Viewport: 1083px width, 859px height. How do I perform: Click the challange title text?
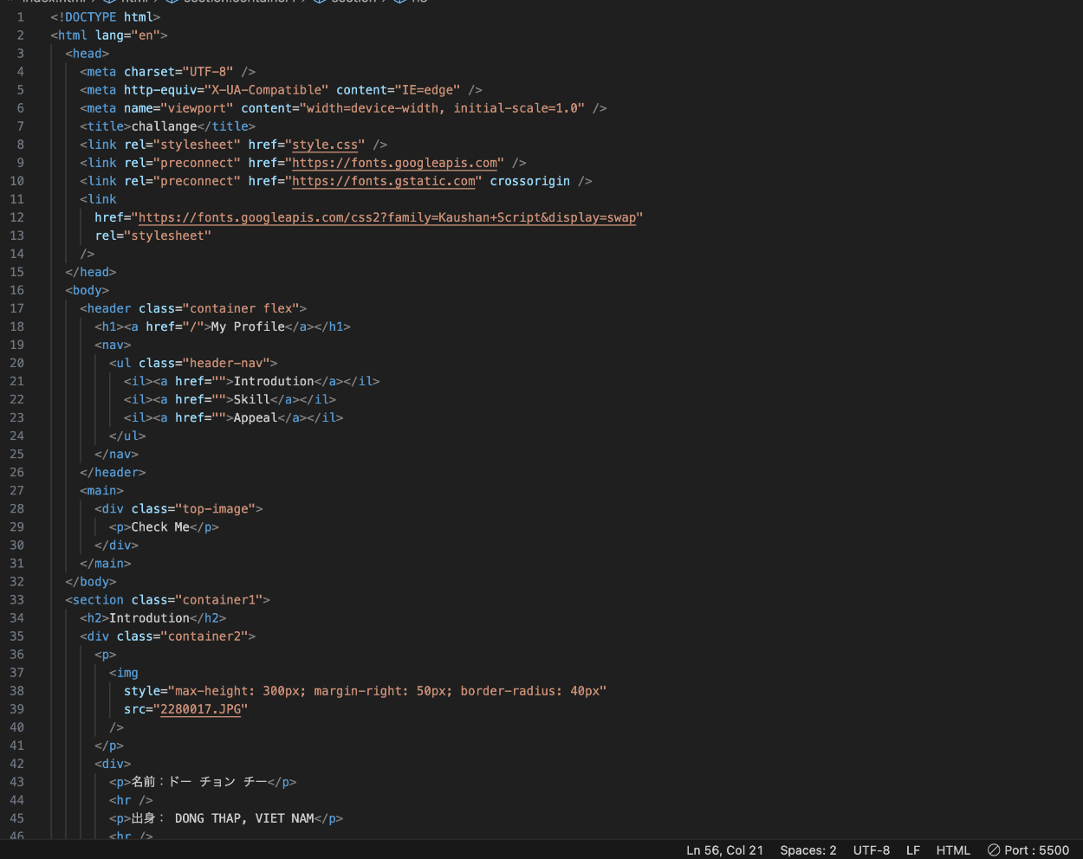[164, 126]
